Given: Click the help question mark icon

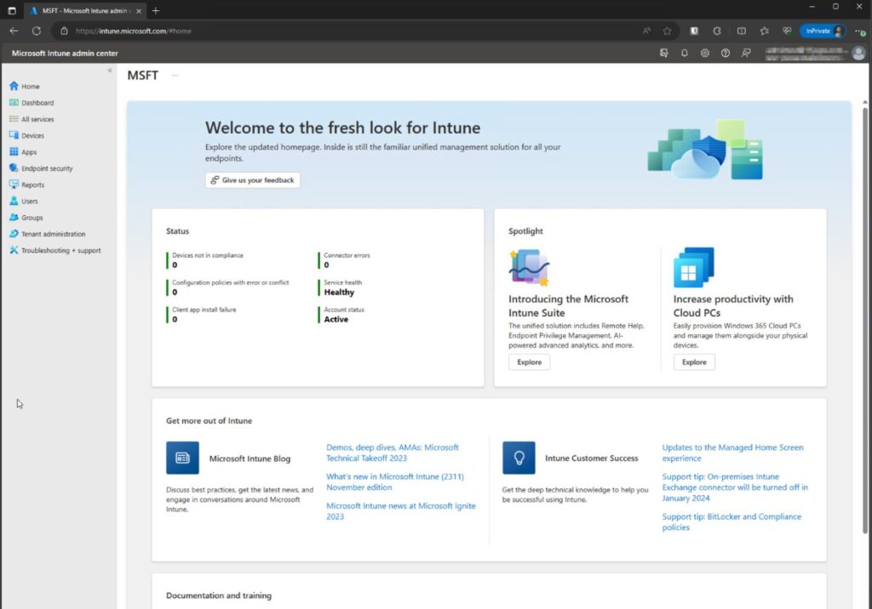Looking at the screenshot, I should (726, 53).
